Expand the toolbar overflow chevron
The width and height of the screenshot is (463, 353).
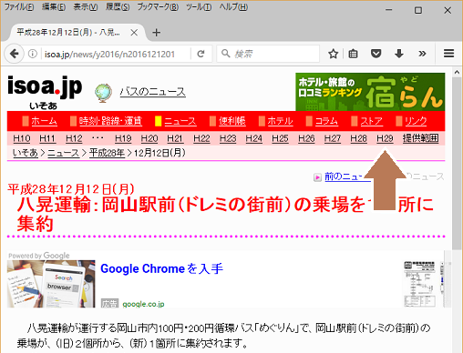pos(422,54)
